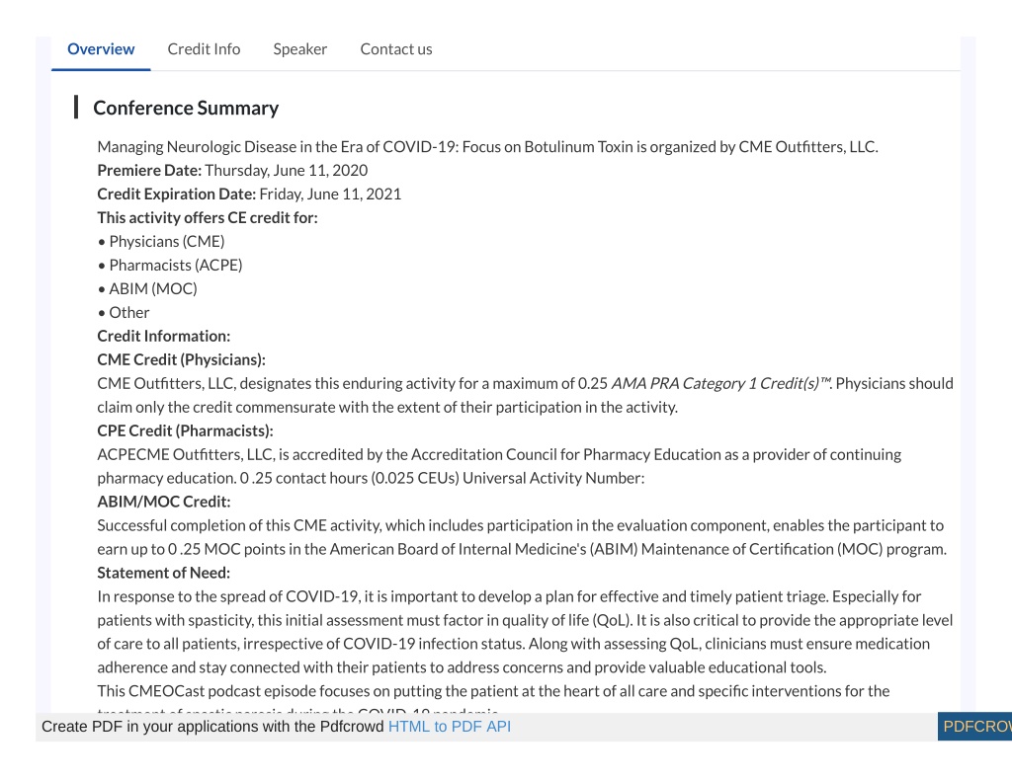Click the "Credit Expiration Date:" label
The height and width of the screenshot is (781, 1012).
coord(176,195)
